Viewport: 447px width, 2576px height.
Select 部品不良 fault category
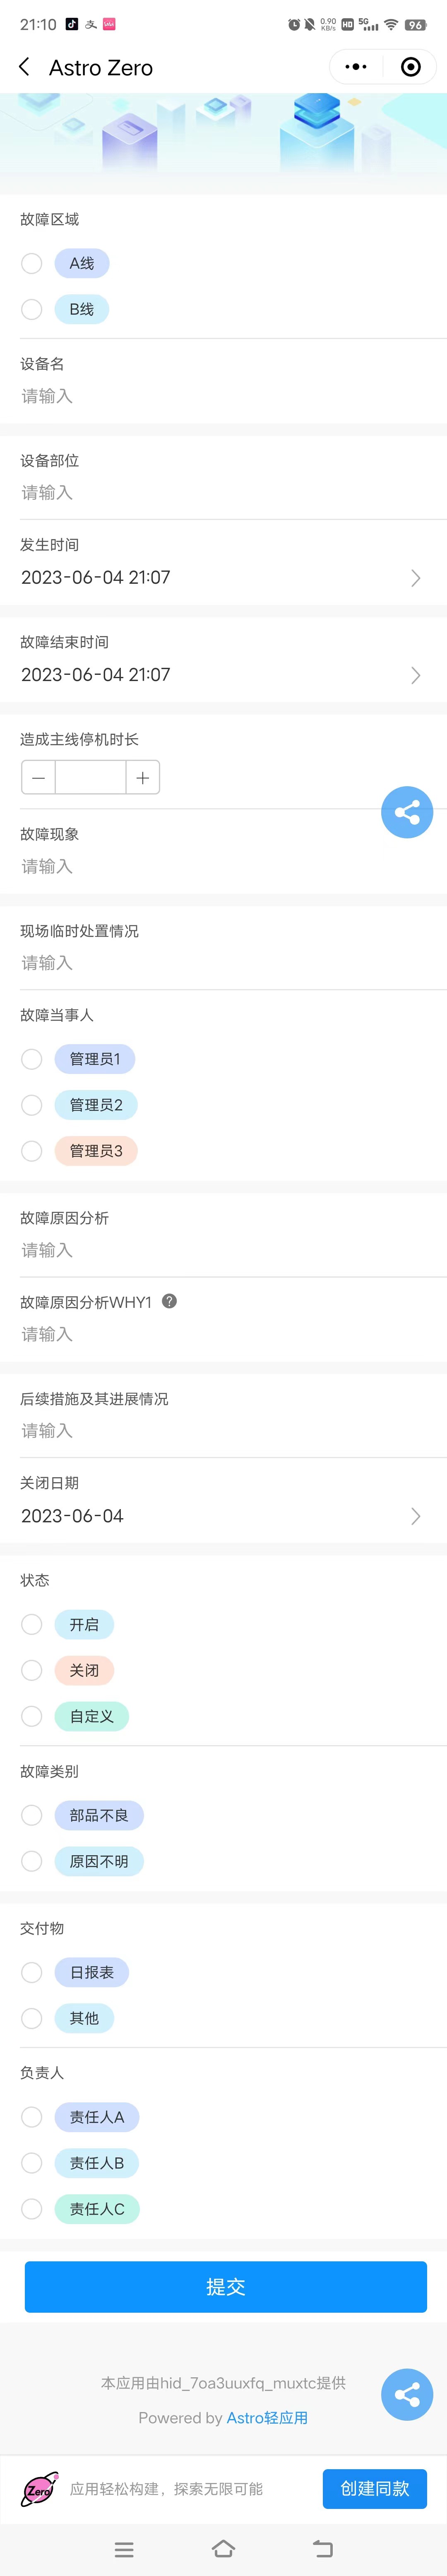click(x=32, y=1815)
